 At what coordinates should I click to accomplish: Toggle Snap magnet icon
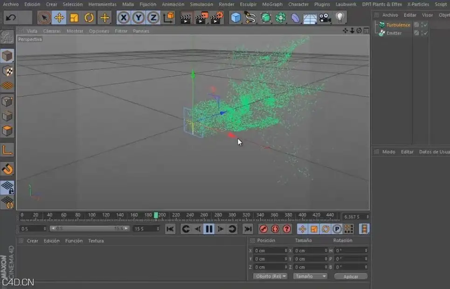tap(7, 169)
